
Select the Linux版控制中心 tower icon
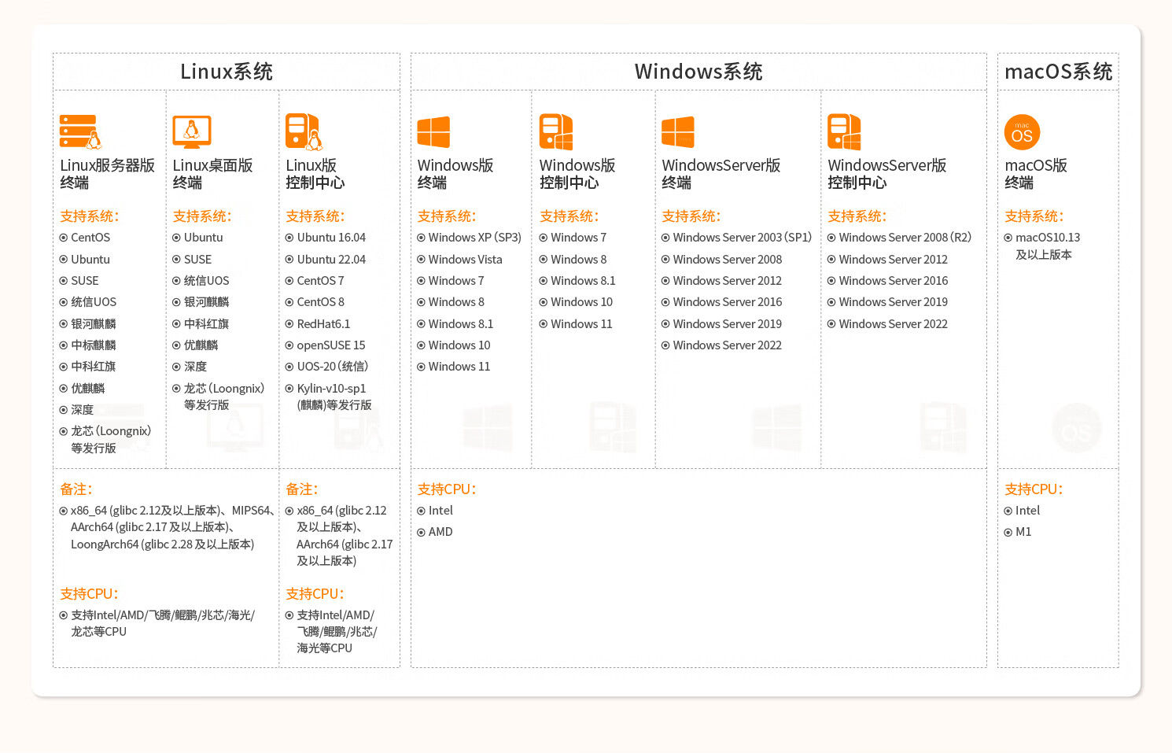coord(304,132)
